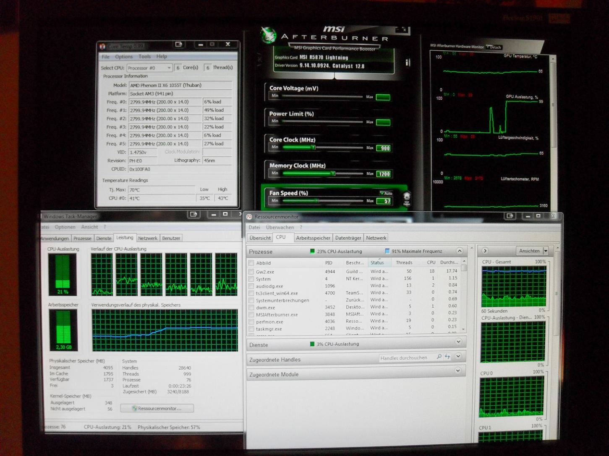Sort processes by the PID column
This screenshot has height=456, width=609.
(x=329, y=263)
